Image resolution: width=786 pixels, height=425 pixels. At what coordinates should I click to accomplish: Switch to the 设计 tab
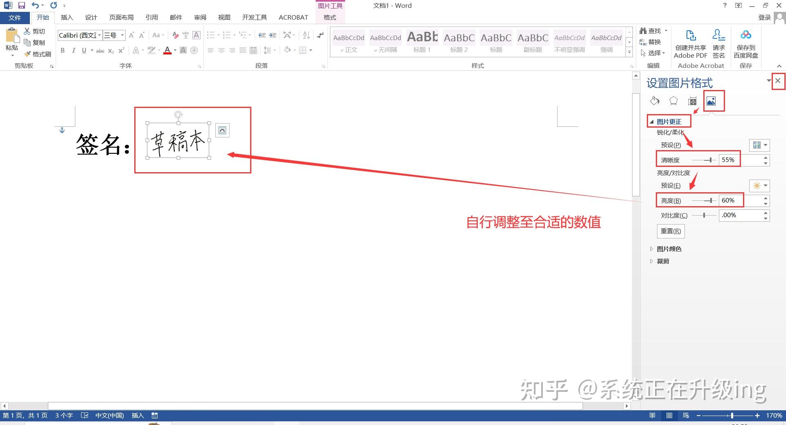coord(91,18)
